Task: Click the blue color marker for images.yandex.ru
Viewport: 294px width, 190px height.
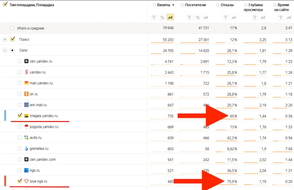Action: (x=5, y=115)
